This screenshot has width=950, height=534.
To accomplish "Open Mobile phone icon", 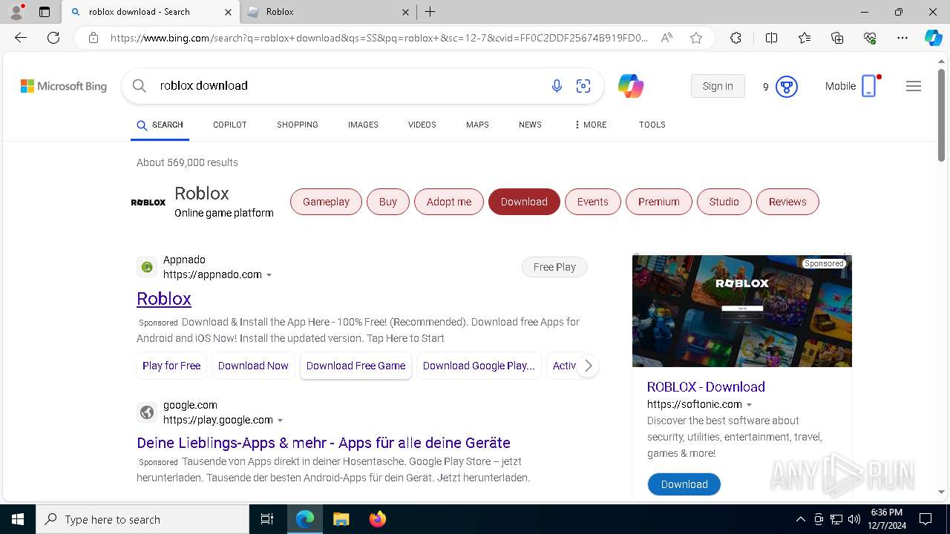I will coord(869,86).
